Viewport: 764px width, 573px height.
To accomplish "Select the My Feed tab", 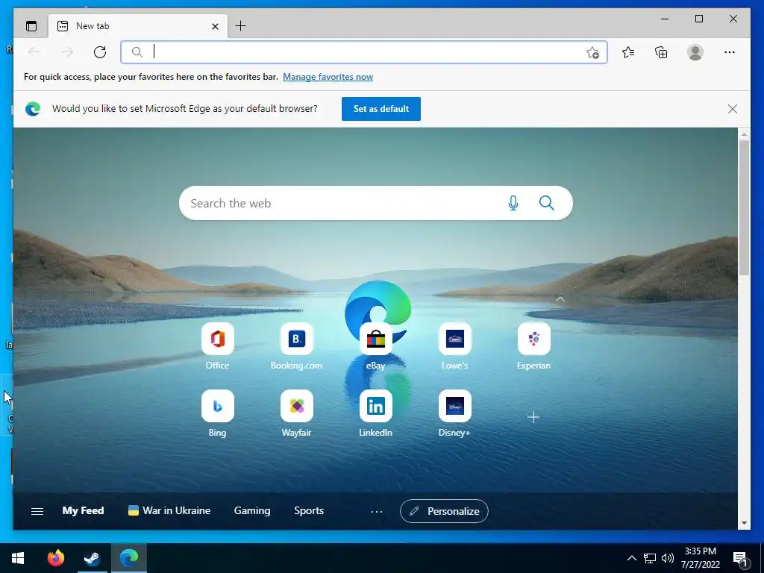I will pyautogui.click(x=83, y=510).
